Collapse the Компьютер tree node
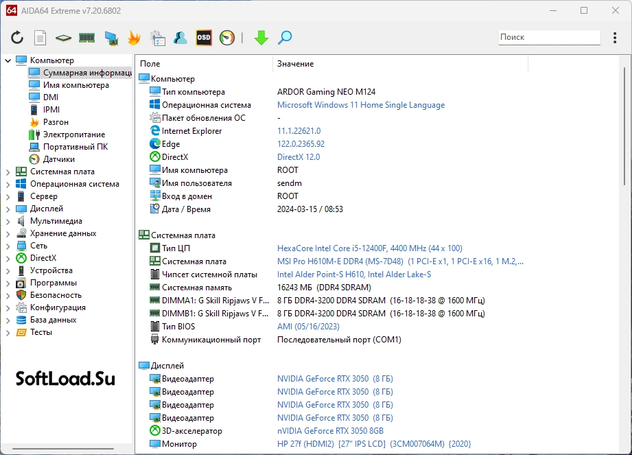The height and width of the screenshot is (455, 632). pos(8,60)
